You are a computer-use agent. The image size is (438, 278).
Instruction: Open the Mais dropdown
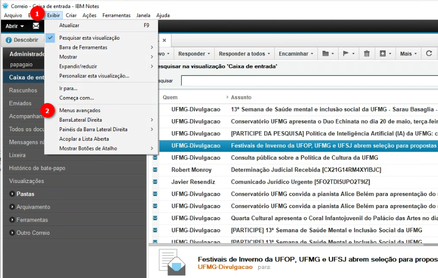408,54
